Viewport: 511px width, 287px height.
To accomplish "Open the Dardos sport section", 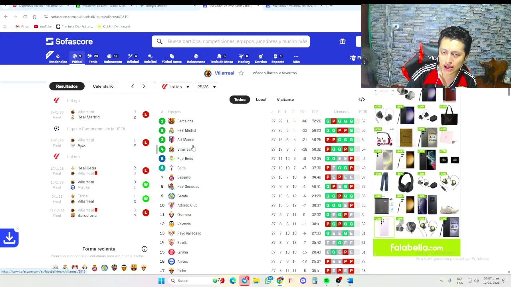I will (x=261, y=59).
